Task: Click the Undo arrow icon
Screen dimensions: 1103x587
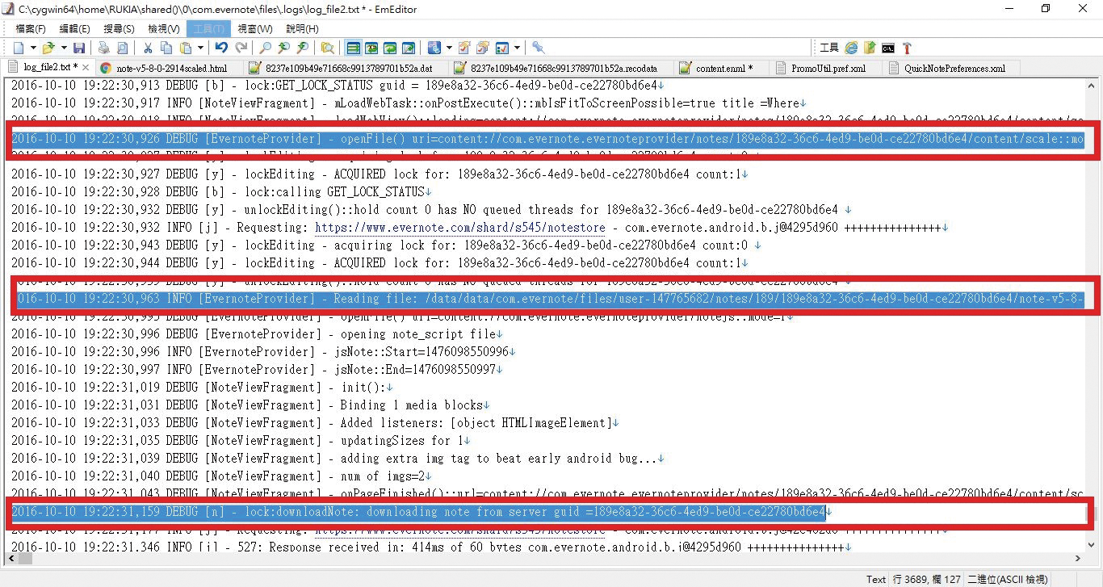Action: pos(221,48)
